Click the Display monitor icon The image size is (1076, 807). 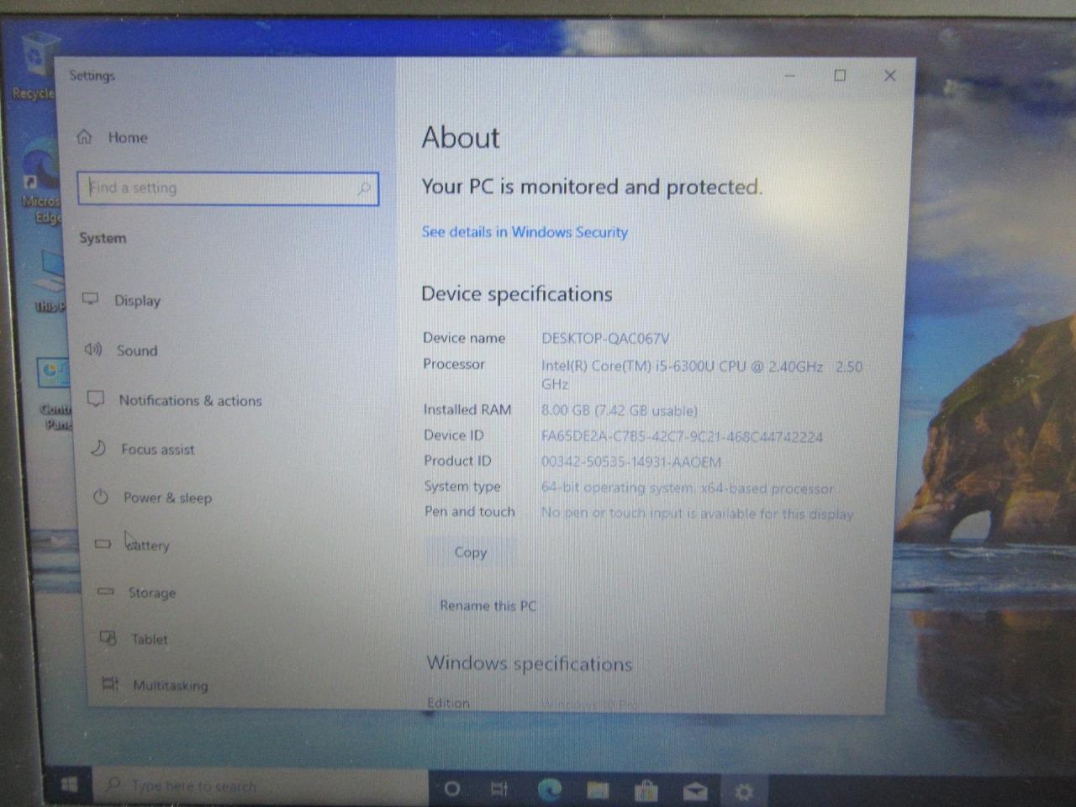[91, 299]
